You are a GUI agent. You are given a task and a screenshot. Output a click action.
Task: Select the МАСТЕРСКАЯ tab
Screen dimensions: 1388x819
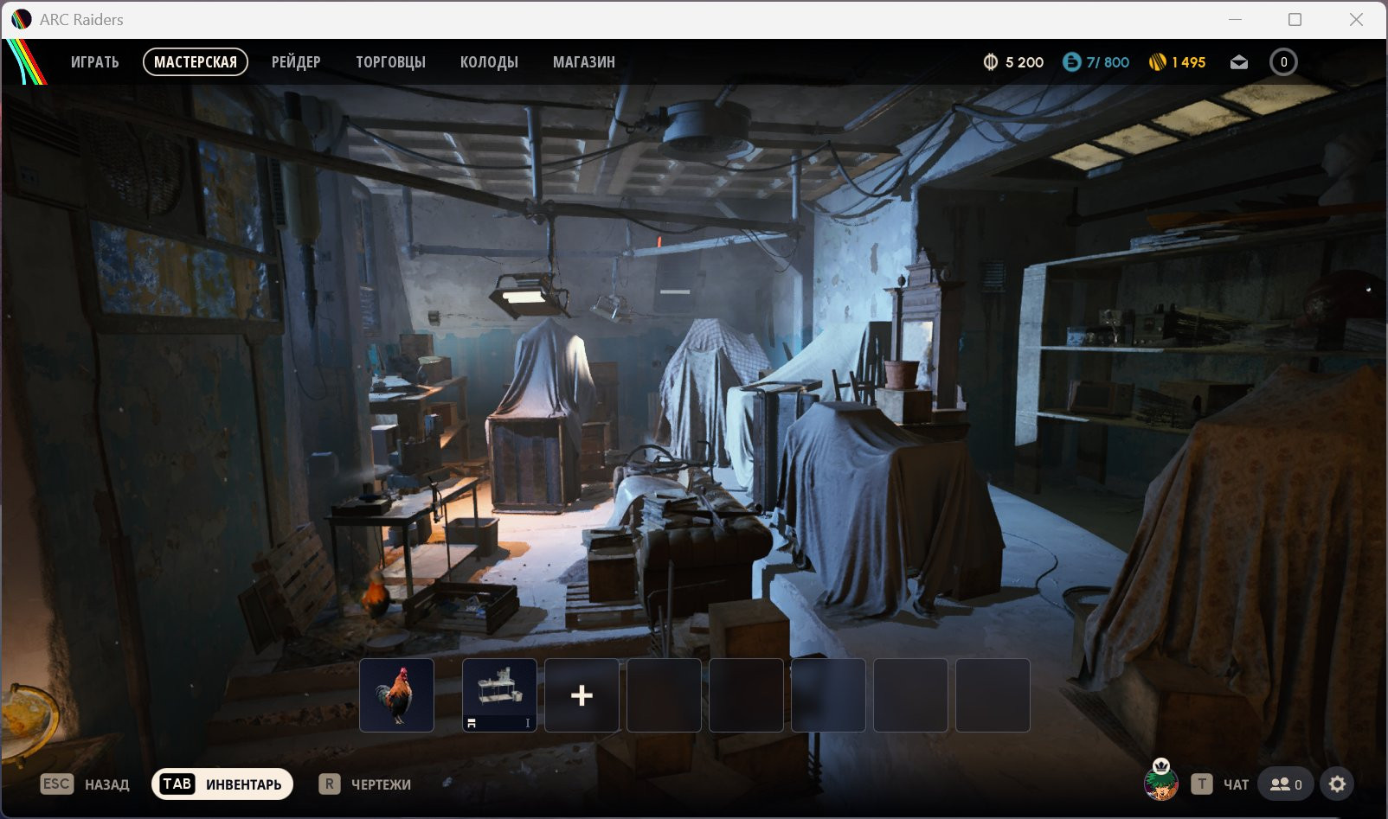point(196,62)
